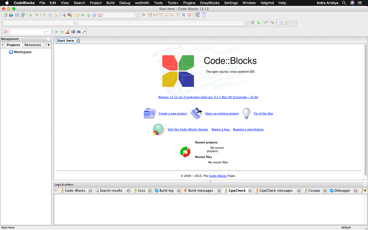The width and height of the screenshot is (368, 230).
Task: Click the Run to cursor debug icon
Action: click(x=150, y=15)
